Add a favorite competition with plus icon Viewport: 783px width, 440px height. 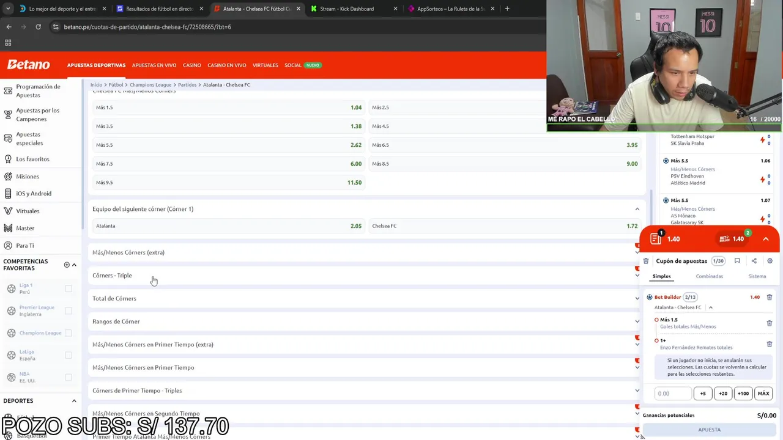point(67,265)
